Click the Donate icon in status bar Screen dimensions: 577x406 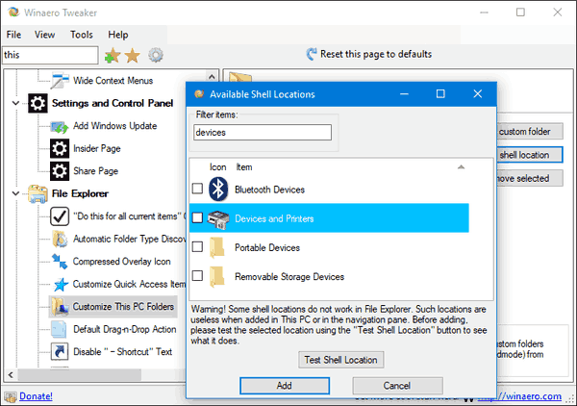(11, 396)
